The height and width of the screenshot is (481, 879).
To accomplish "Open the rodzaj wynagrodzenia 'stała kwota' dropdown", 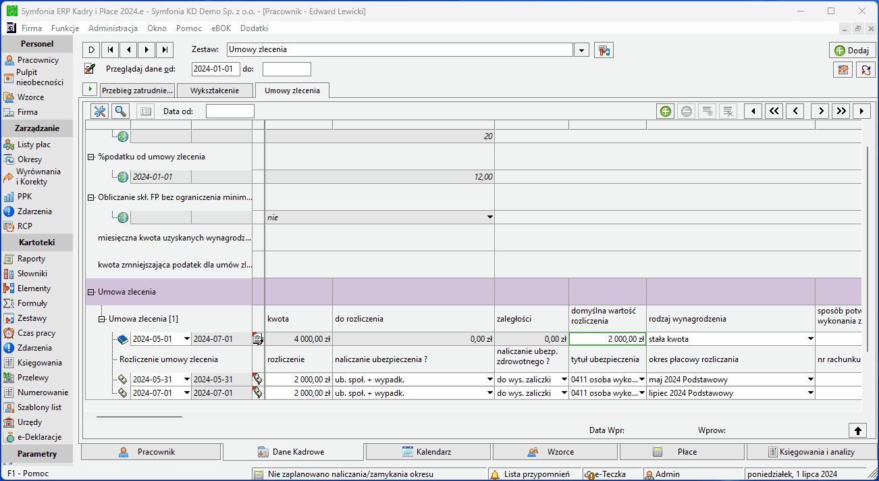I will 810,339.
